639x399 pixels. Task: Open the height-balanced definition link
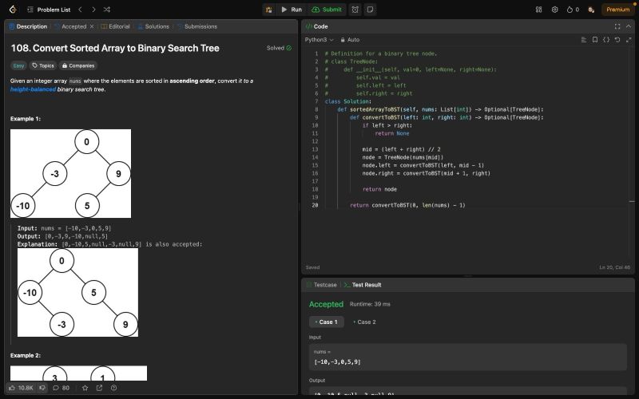pyautogui.click(x=33, y=89)
